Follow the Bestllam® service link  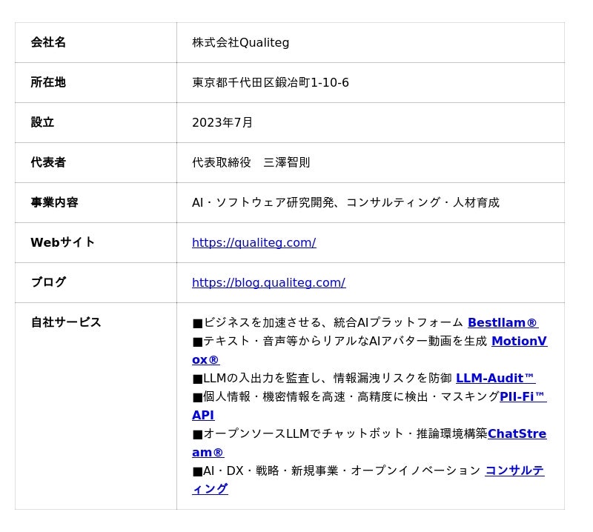[x=503, y=322]
